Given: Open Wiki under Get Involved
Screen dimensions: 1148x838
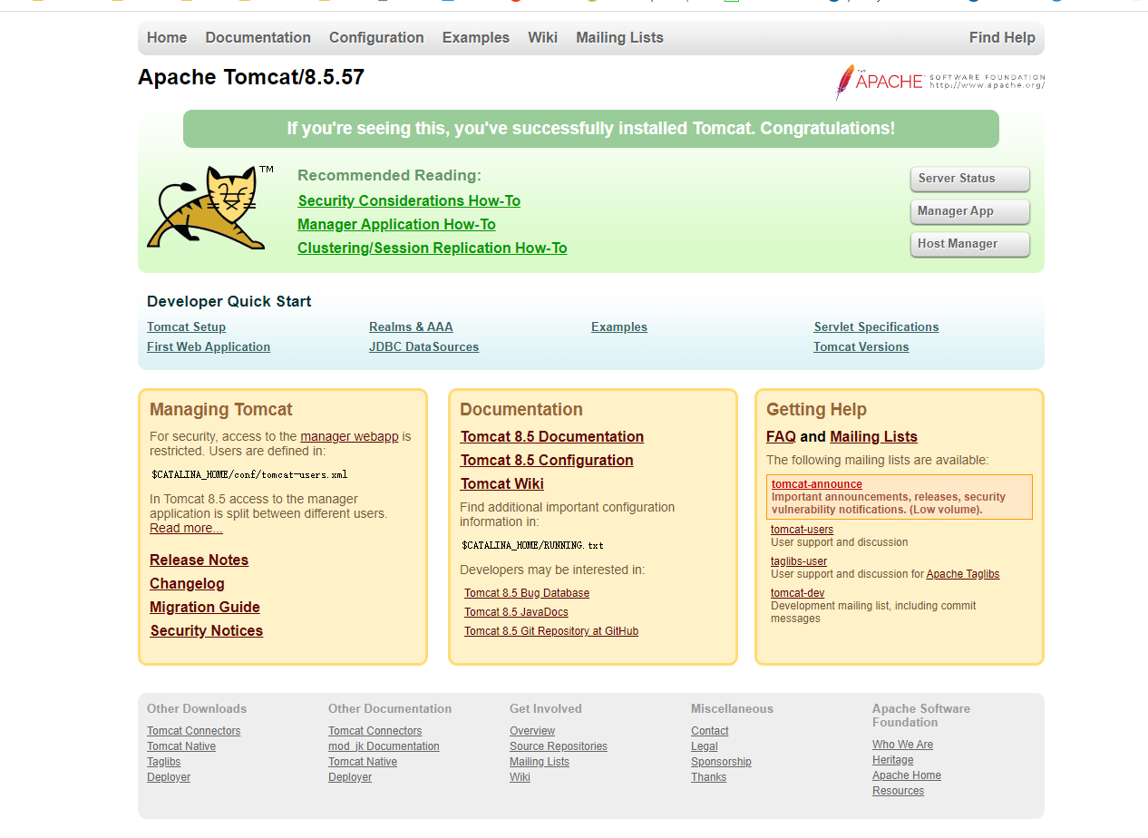Looking at the screenshot, I should [520, 777].
